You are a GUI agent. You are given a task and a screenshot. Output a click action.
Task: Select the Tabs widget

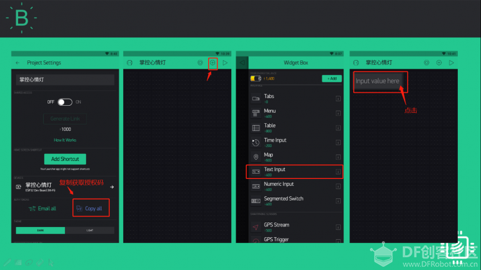[295, 98]
